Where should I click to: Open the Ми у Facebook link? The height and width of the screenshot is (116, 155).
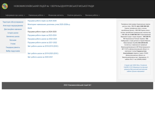[142, 65]
